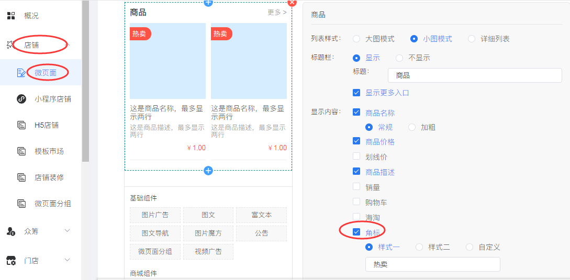Click the 店铺 shop star icon
Viewport: 570px width, 280px height.
coord(10,44)
